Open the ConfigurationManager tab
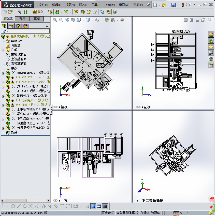Screen dimensions: 215x216 [18, 26]
